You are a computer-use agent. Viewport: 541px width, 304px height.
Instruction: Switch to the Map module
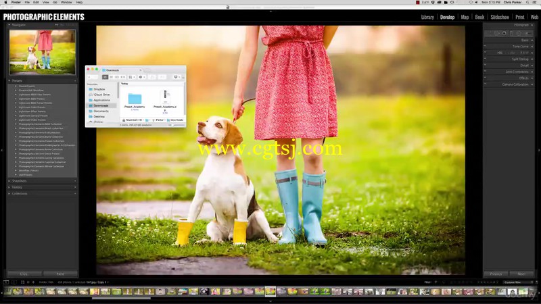465,17
